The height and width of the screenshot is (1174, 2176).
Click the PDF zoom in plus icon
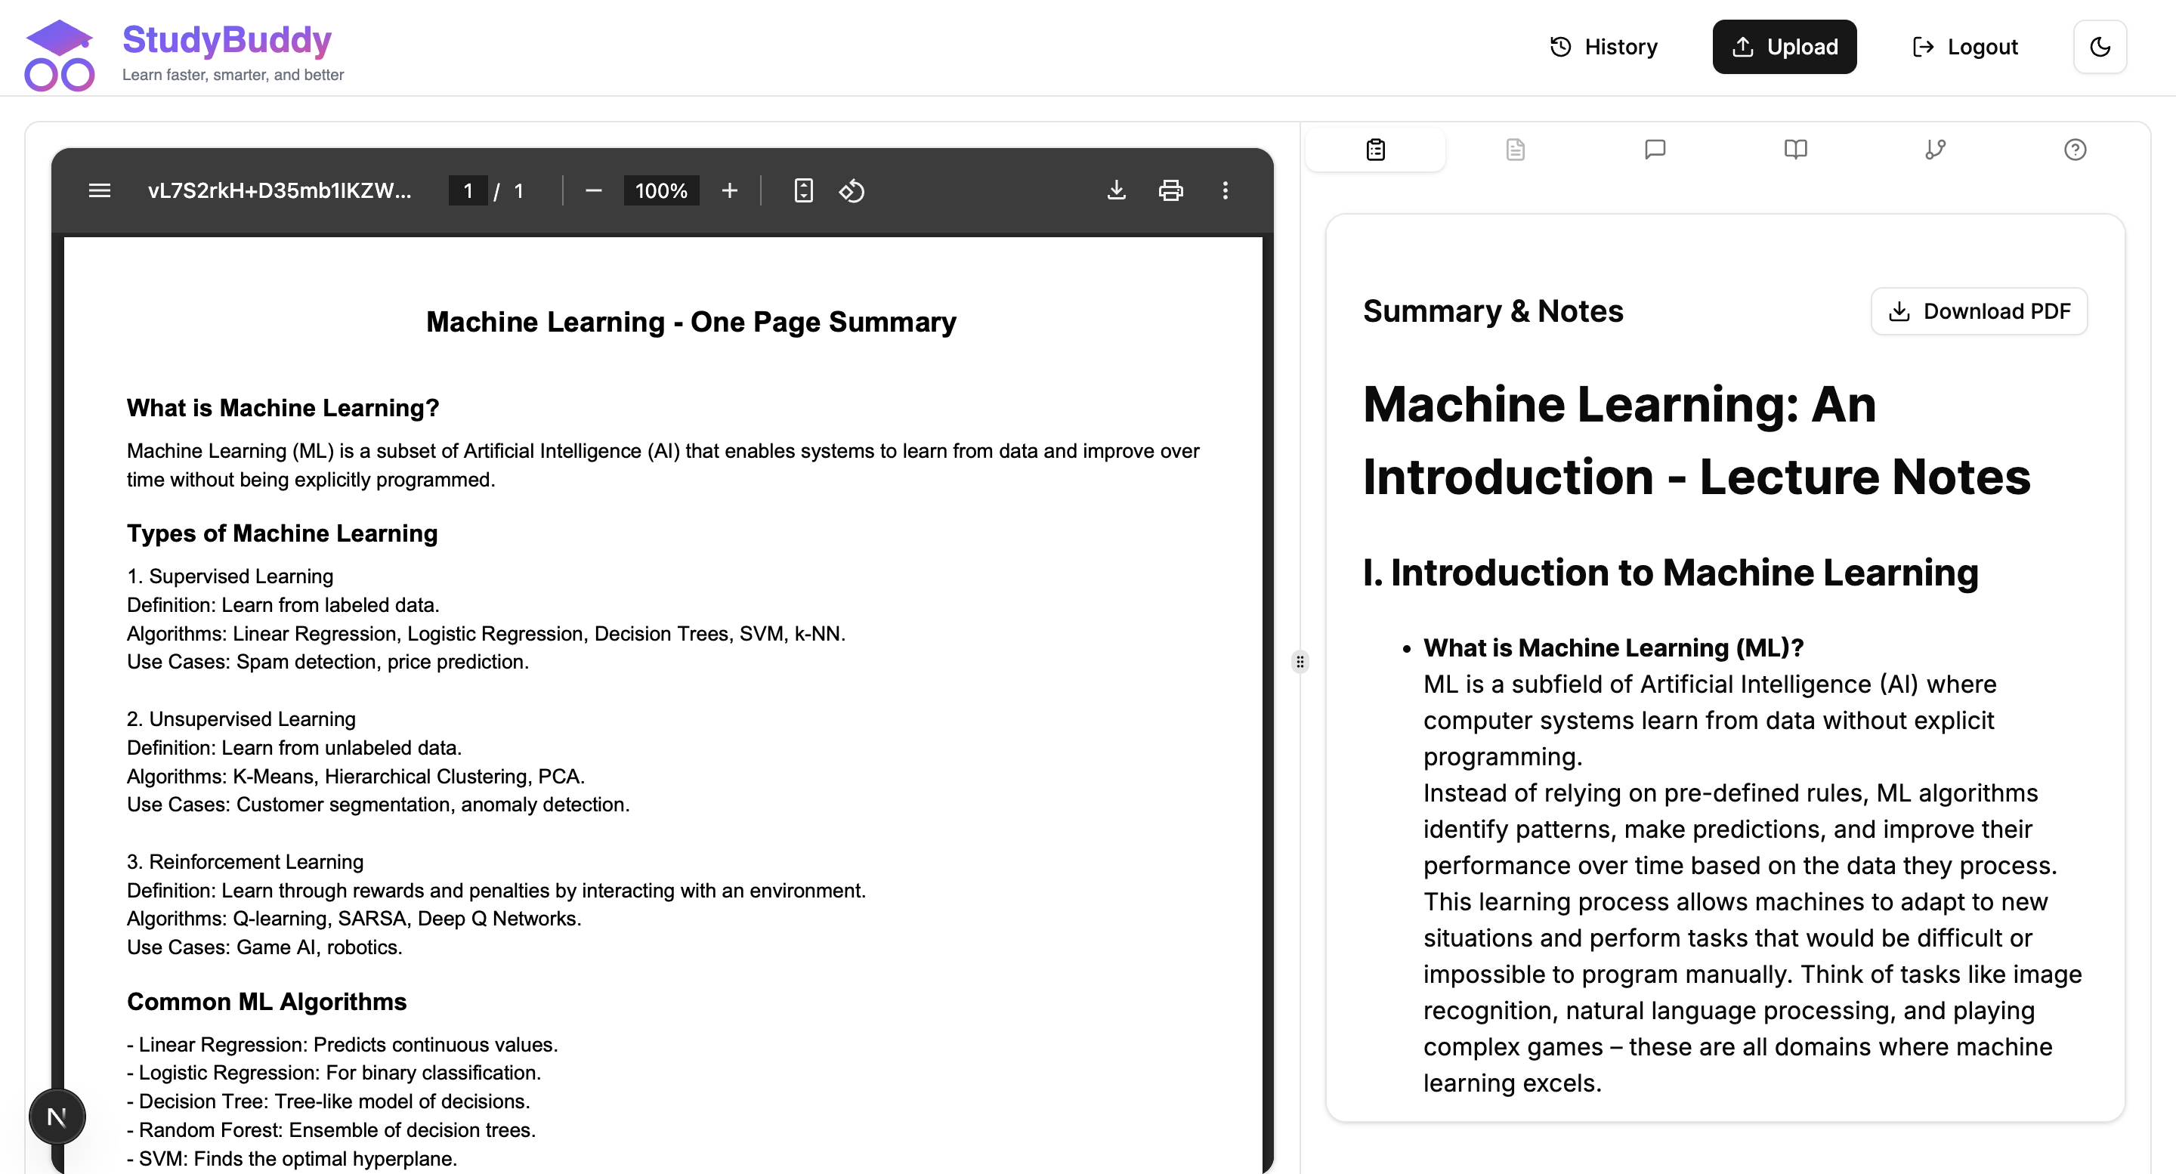click(x=730, y=191)
